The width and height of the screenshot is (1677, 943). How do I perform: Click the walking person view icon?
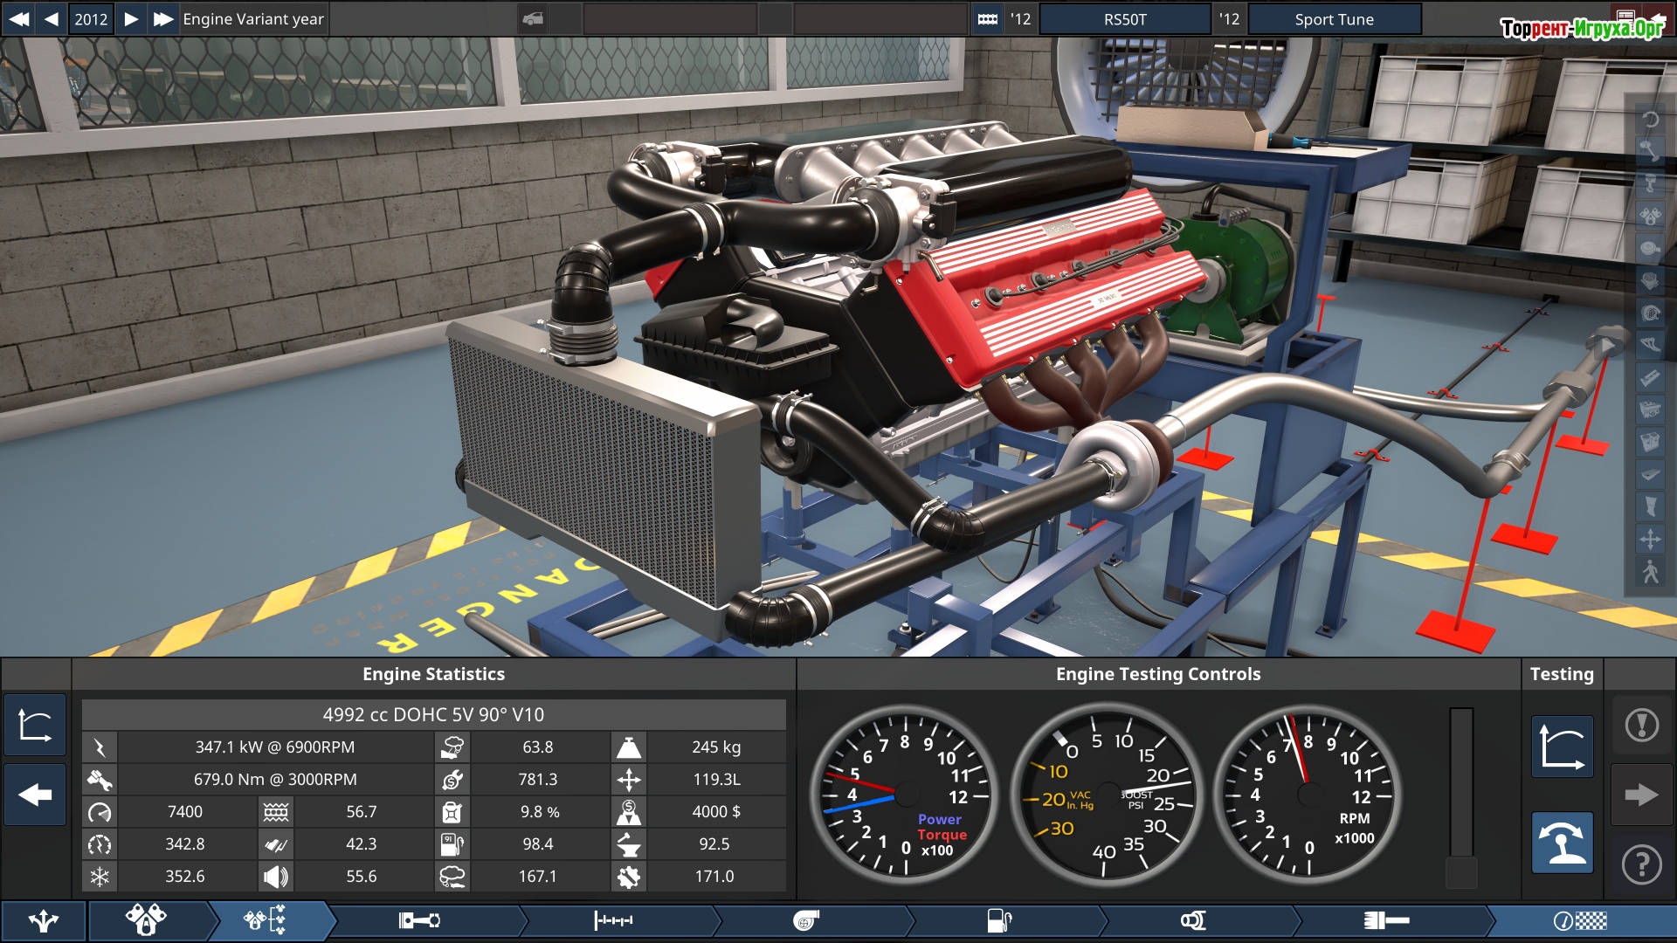pos(1650,571)
